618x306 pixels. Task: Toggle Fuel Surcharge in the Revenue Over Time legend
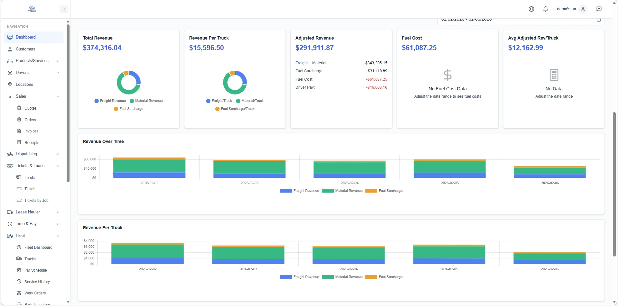point(384,191)
